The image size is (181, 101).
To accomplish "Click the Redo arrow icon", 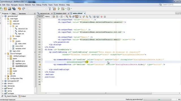I will coord(24,9).
